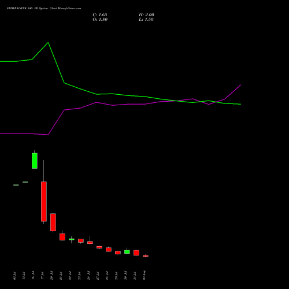
Task: Click the right end of the purple line
Action: 240,85
